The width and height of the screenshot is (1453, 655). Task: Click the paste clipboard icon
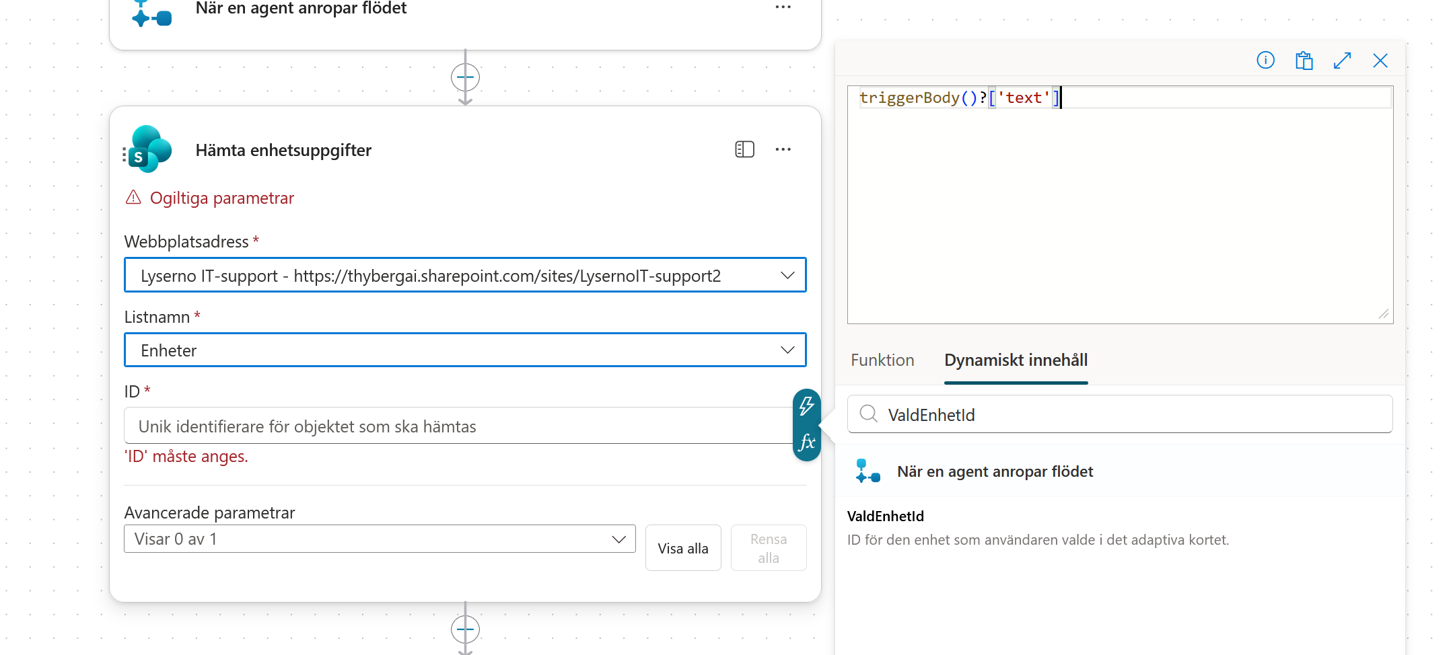coord(1304,61)
